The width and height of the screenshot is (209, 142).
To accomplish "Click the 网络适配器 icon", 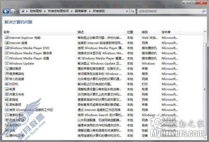I will (6, 120).
